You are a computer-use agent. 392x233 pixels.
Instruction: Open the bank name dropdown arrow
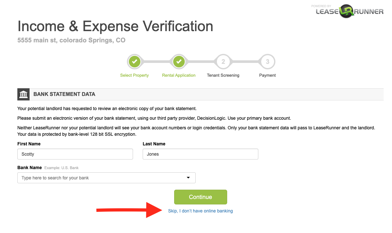coord(188,177)
